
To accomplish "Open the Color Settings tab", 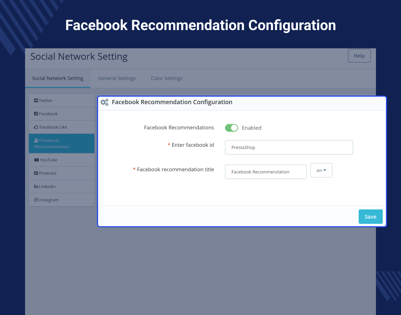I will [166, 78].
